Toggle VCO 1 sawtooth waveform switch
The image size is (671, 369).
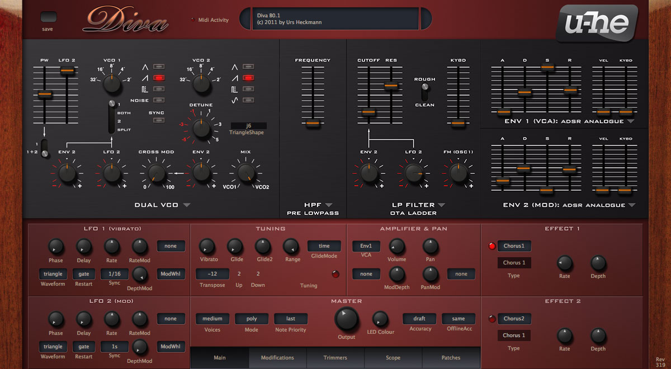(159, 78)
